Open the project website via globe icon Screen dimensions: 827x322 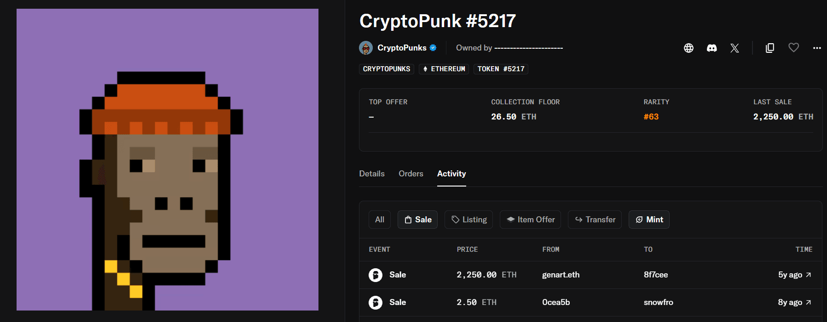[688, 48]
